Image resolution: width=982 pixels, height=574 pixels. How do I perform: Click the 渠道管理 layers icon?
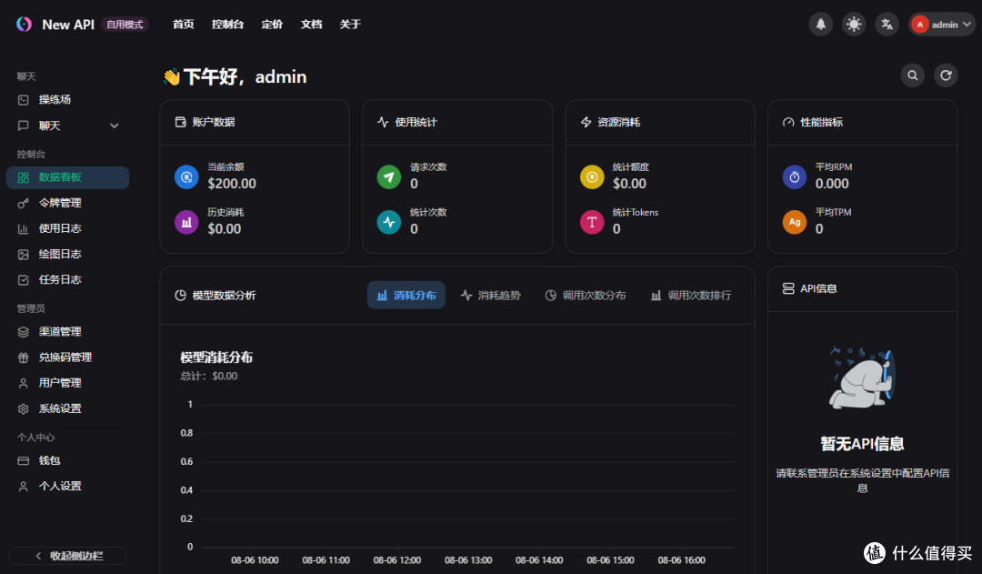pos(23,332)
